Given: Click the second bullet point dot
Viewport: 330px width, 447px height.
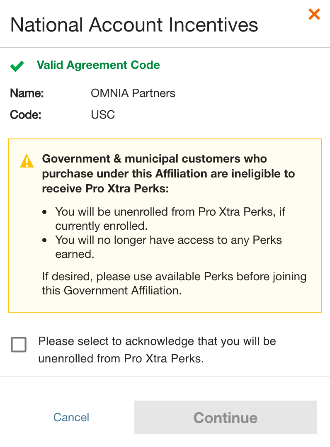Looking at the screenshot, I should coord(45,240).
